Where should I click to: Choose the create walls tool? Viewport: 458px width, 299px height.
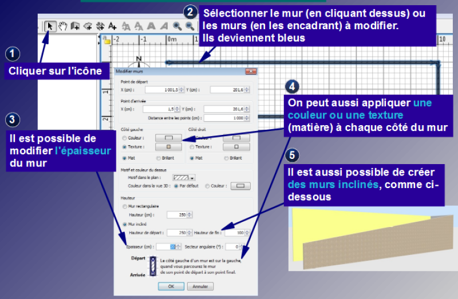coord(75,26)
